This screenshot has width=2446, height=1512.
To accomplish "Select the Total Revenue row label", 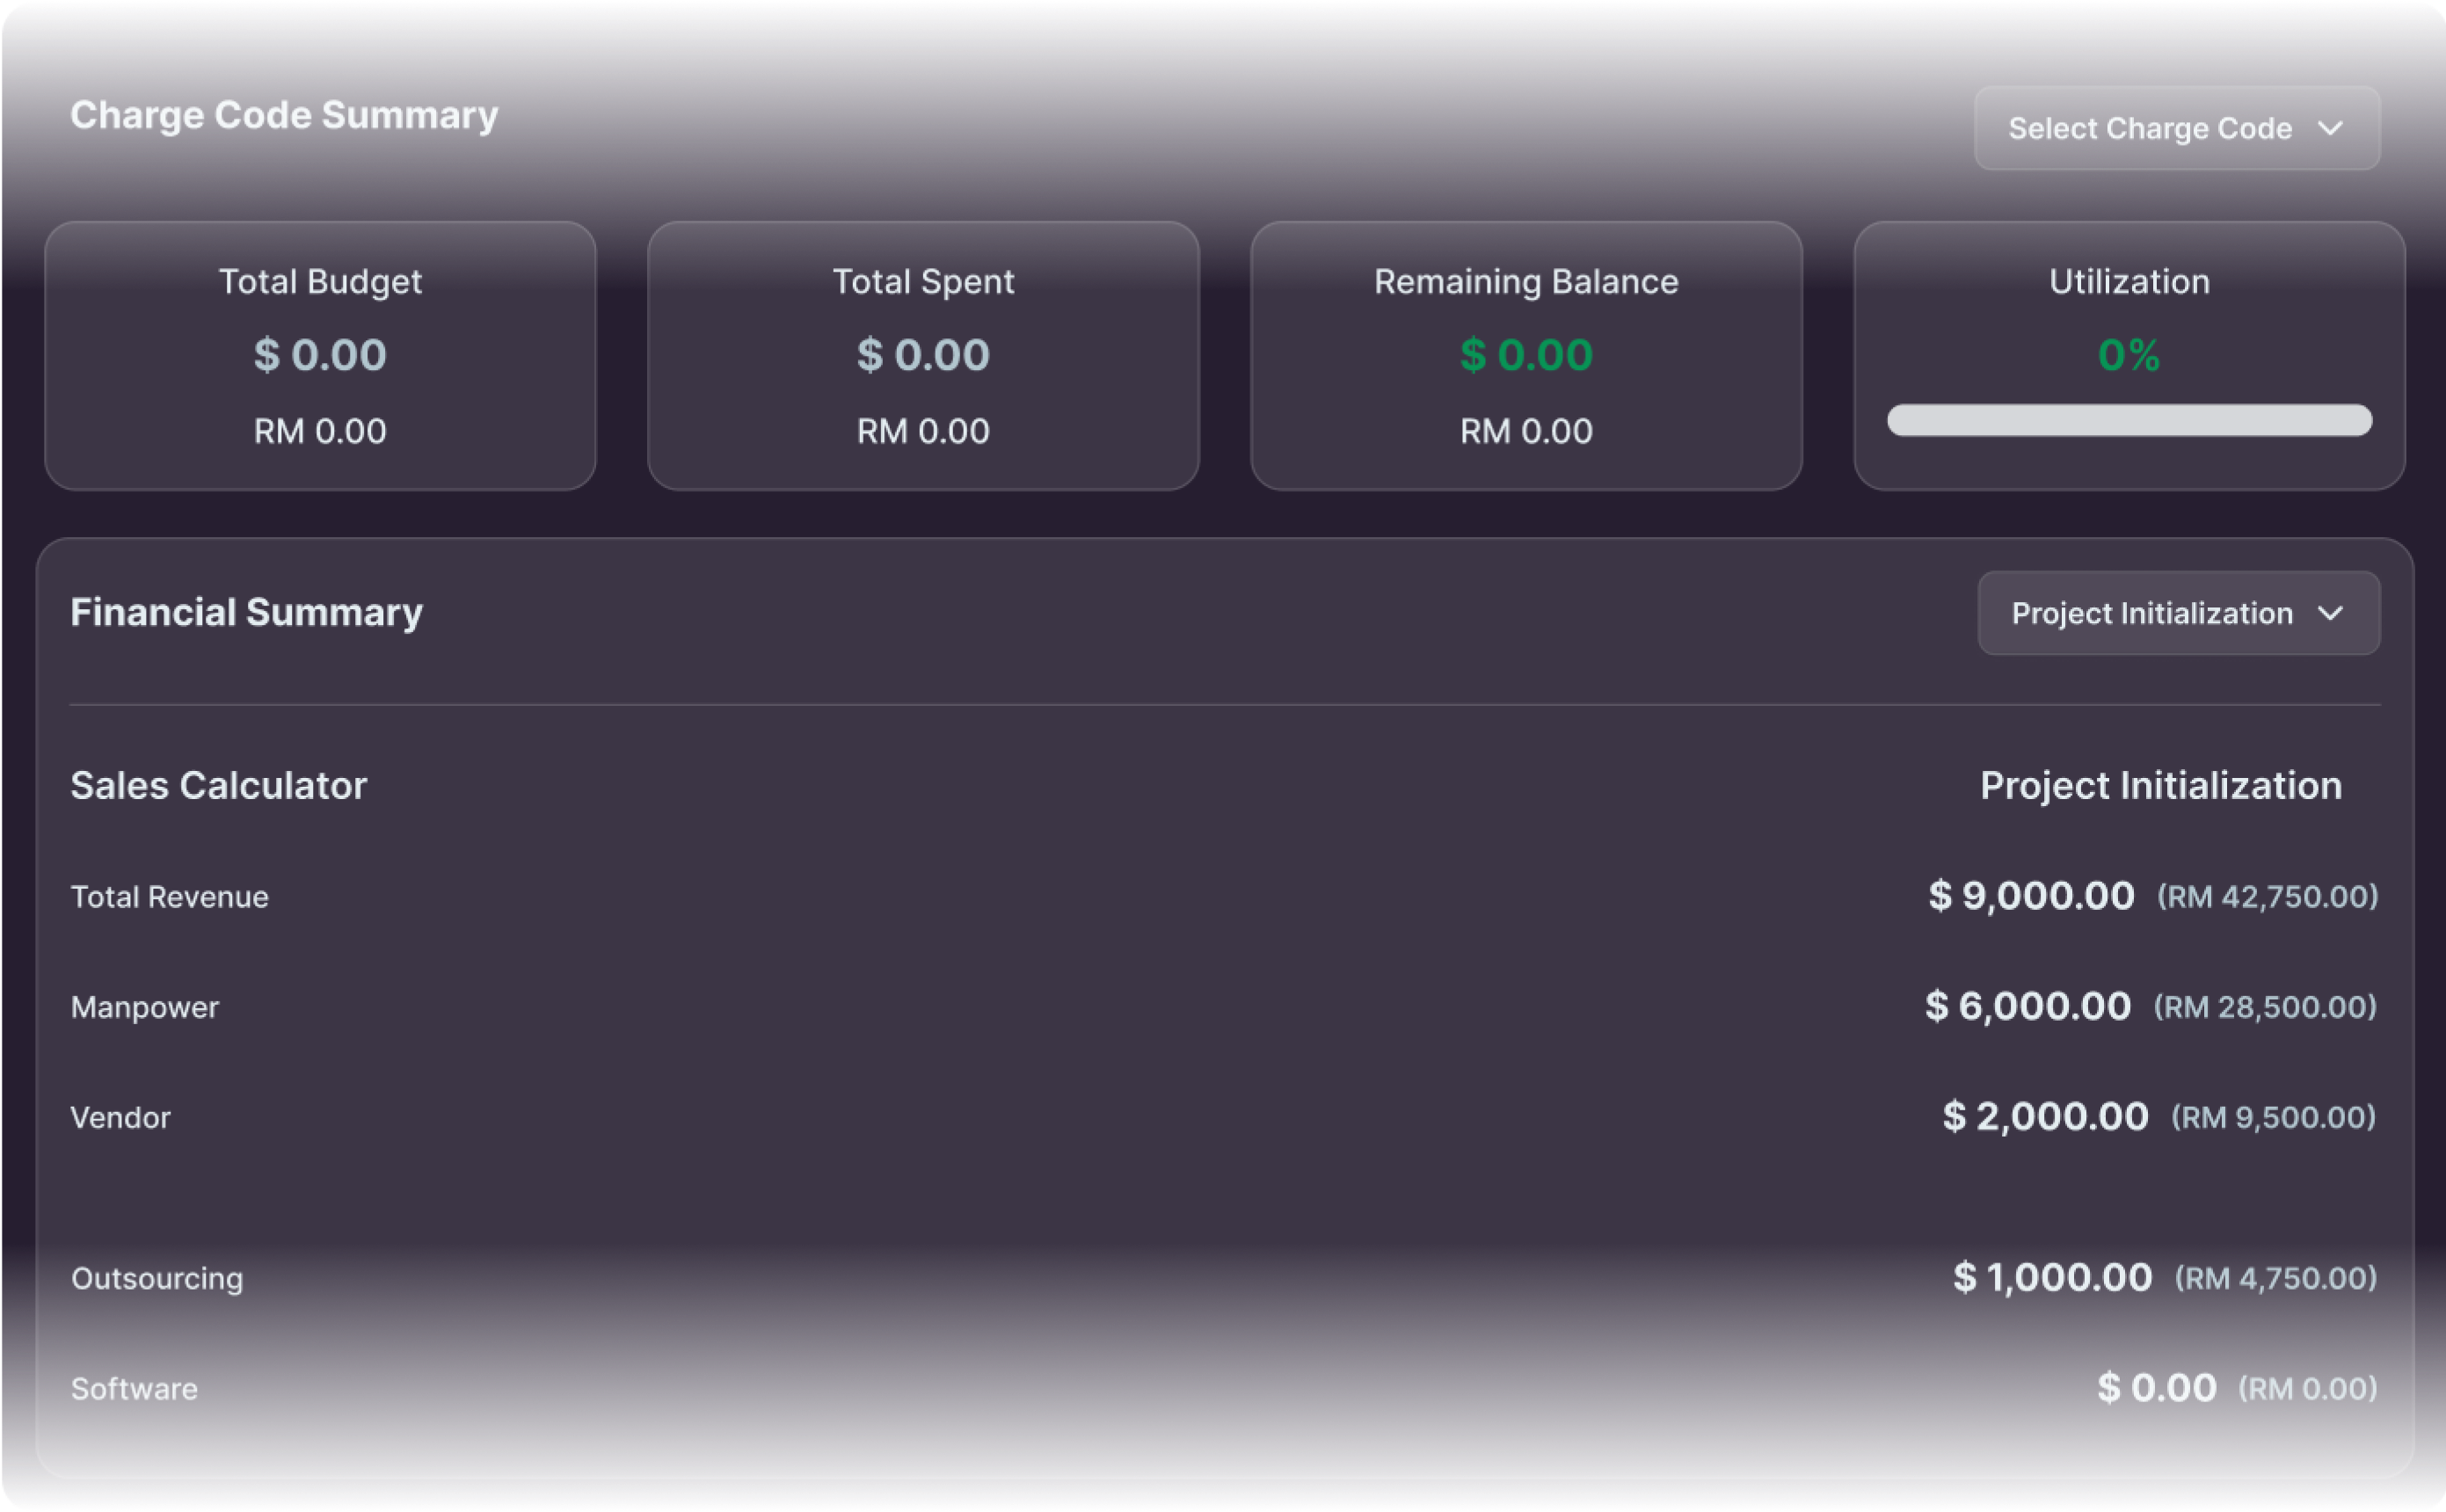I will [x=170, y=897].
